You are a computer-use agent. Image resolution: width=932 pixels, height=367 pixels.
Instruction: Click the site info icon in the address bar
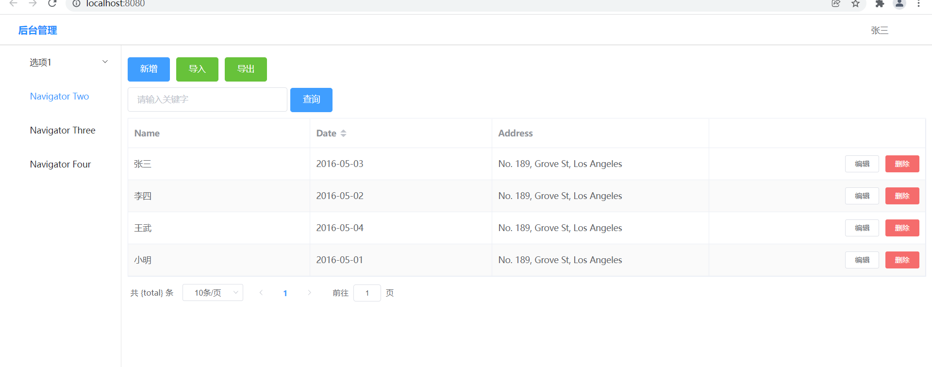76,3
